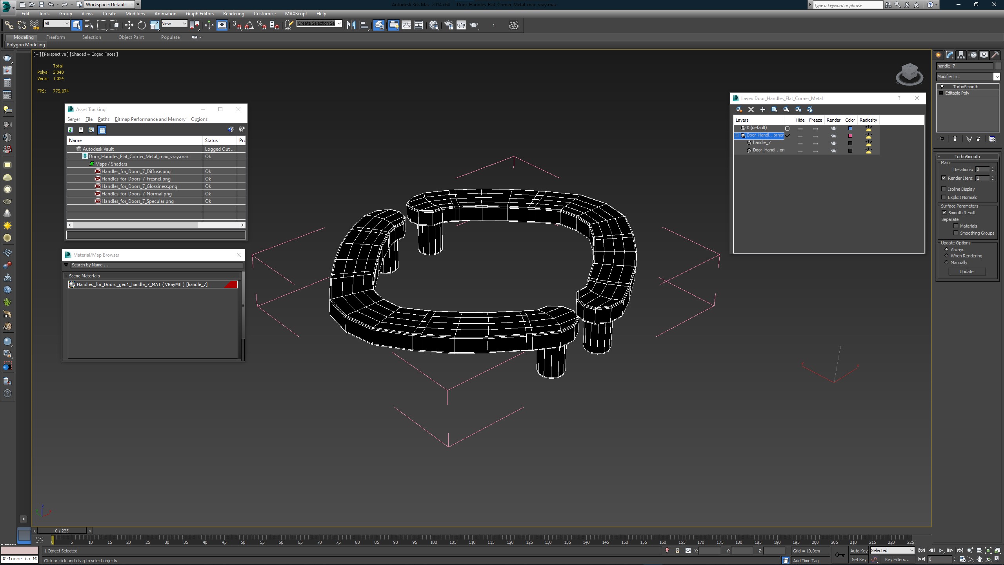The width and height of the screenshot is (1004, 565).
Task: Click the TurboSmooth Update button
Action: point(966,272)
